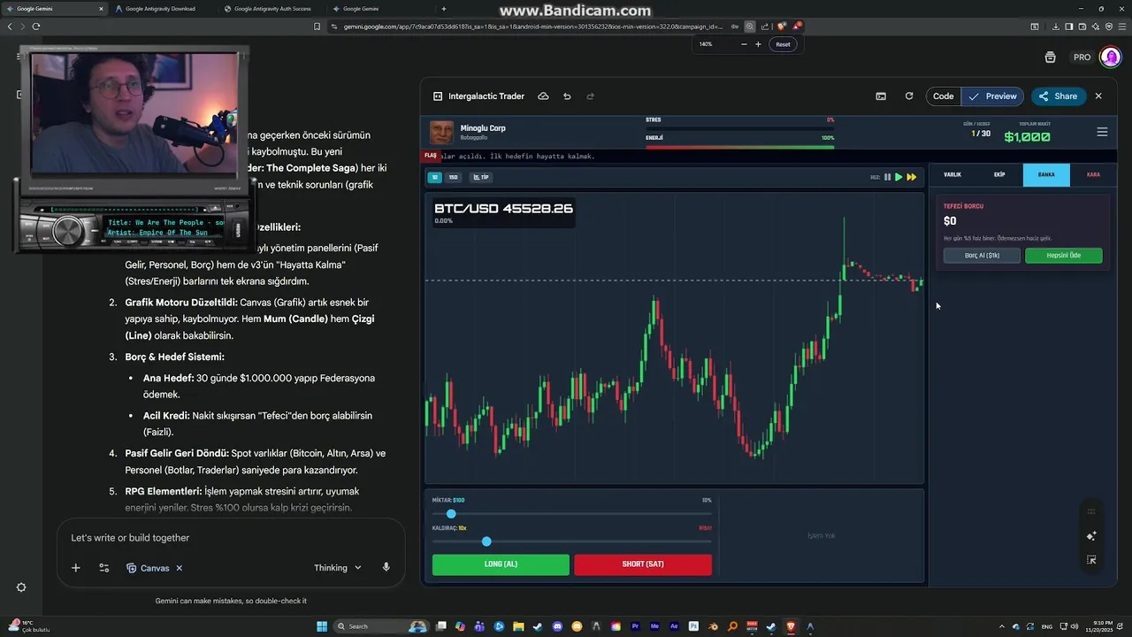The height and width of the screenshot is (637, 1132).
Task: Click the redo arrow in canvas header
Action: (591, 96)
